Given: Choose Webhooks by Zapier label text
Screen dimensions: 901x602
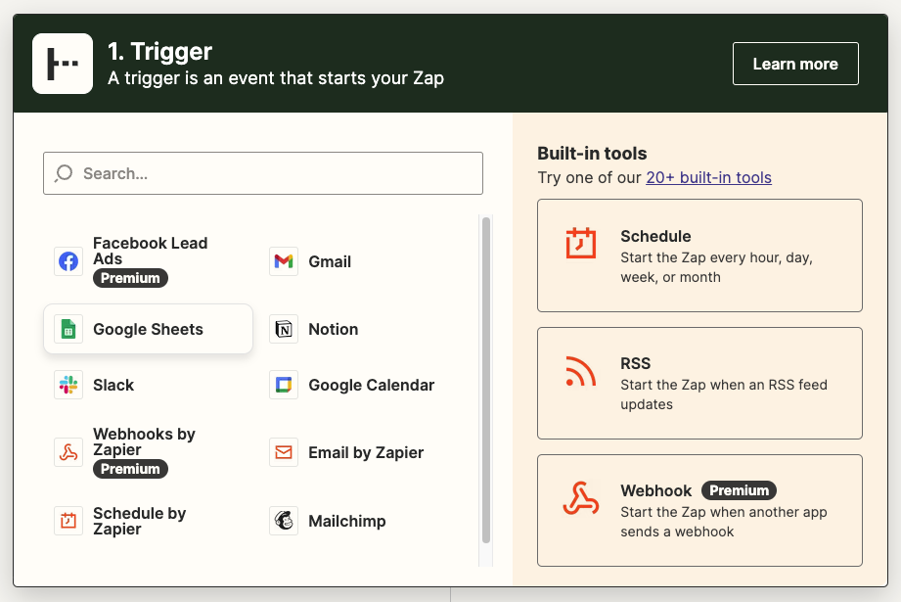Looking at the screenshot, I should (144, 441).
